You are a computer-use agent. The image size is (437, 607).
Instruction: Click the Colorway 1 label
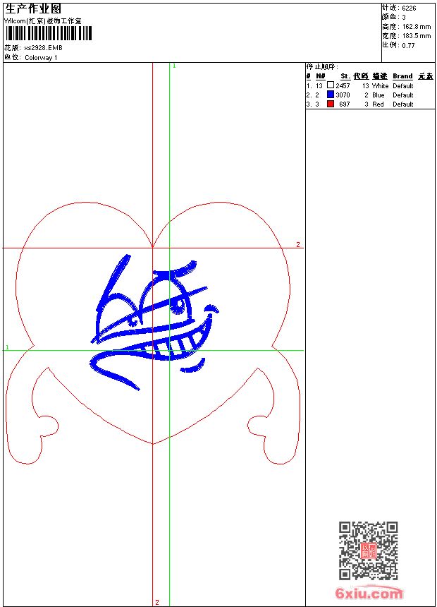[41, 58]
